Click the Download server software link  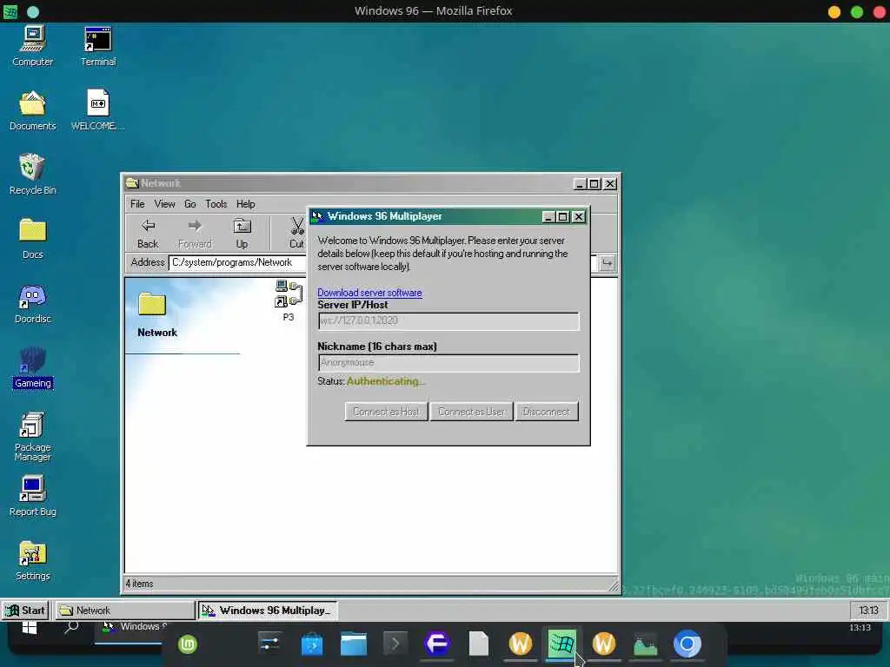click(x=369, y=293)
